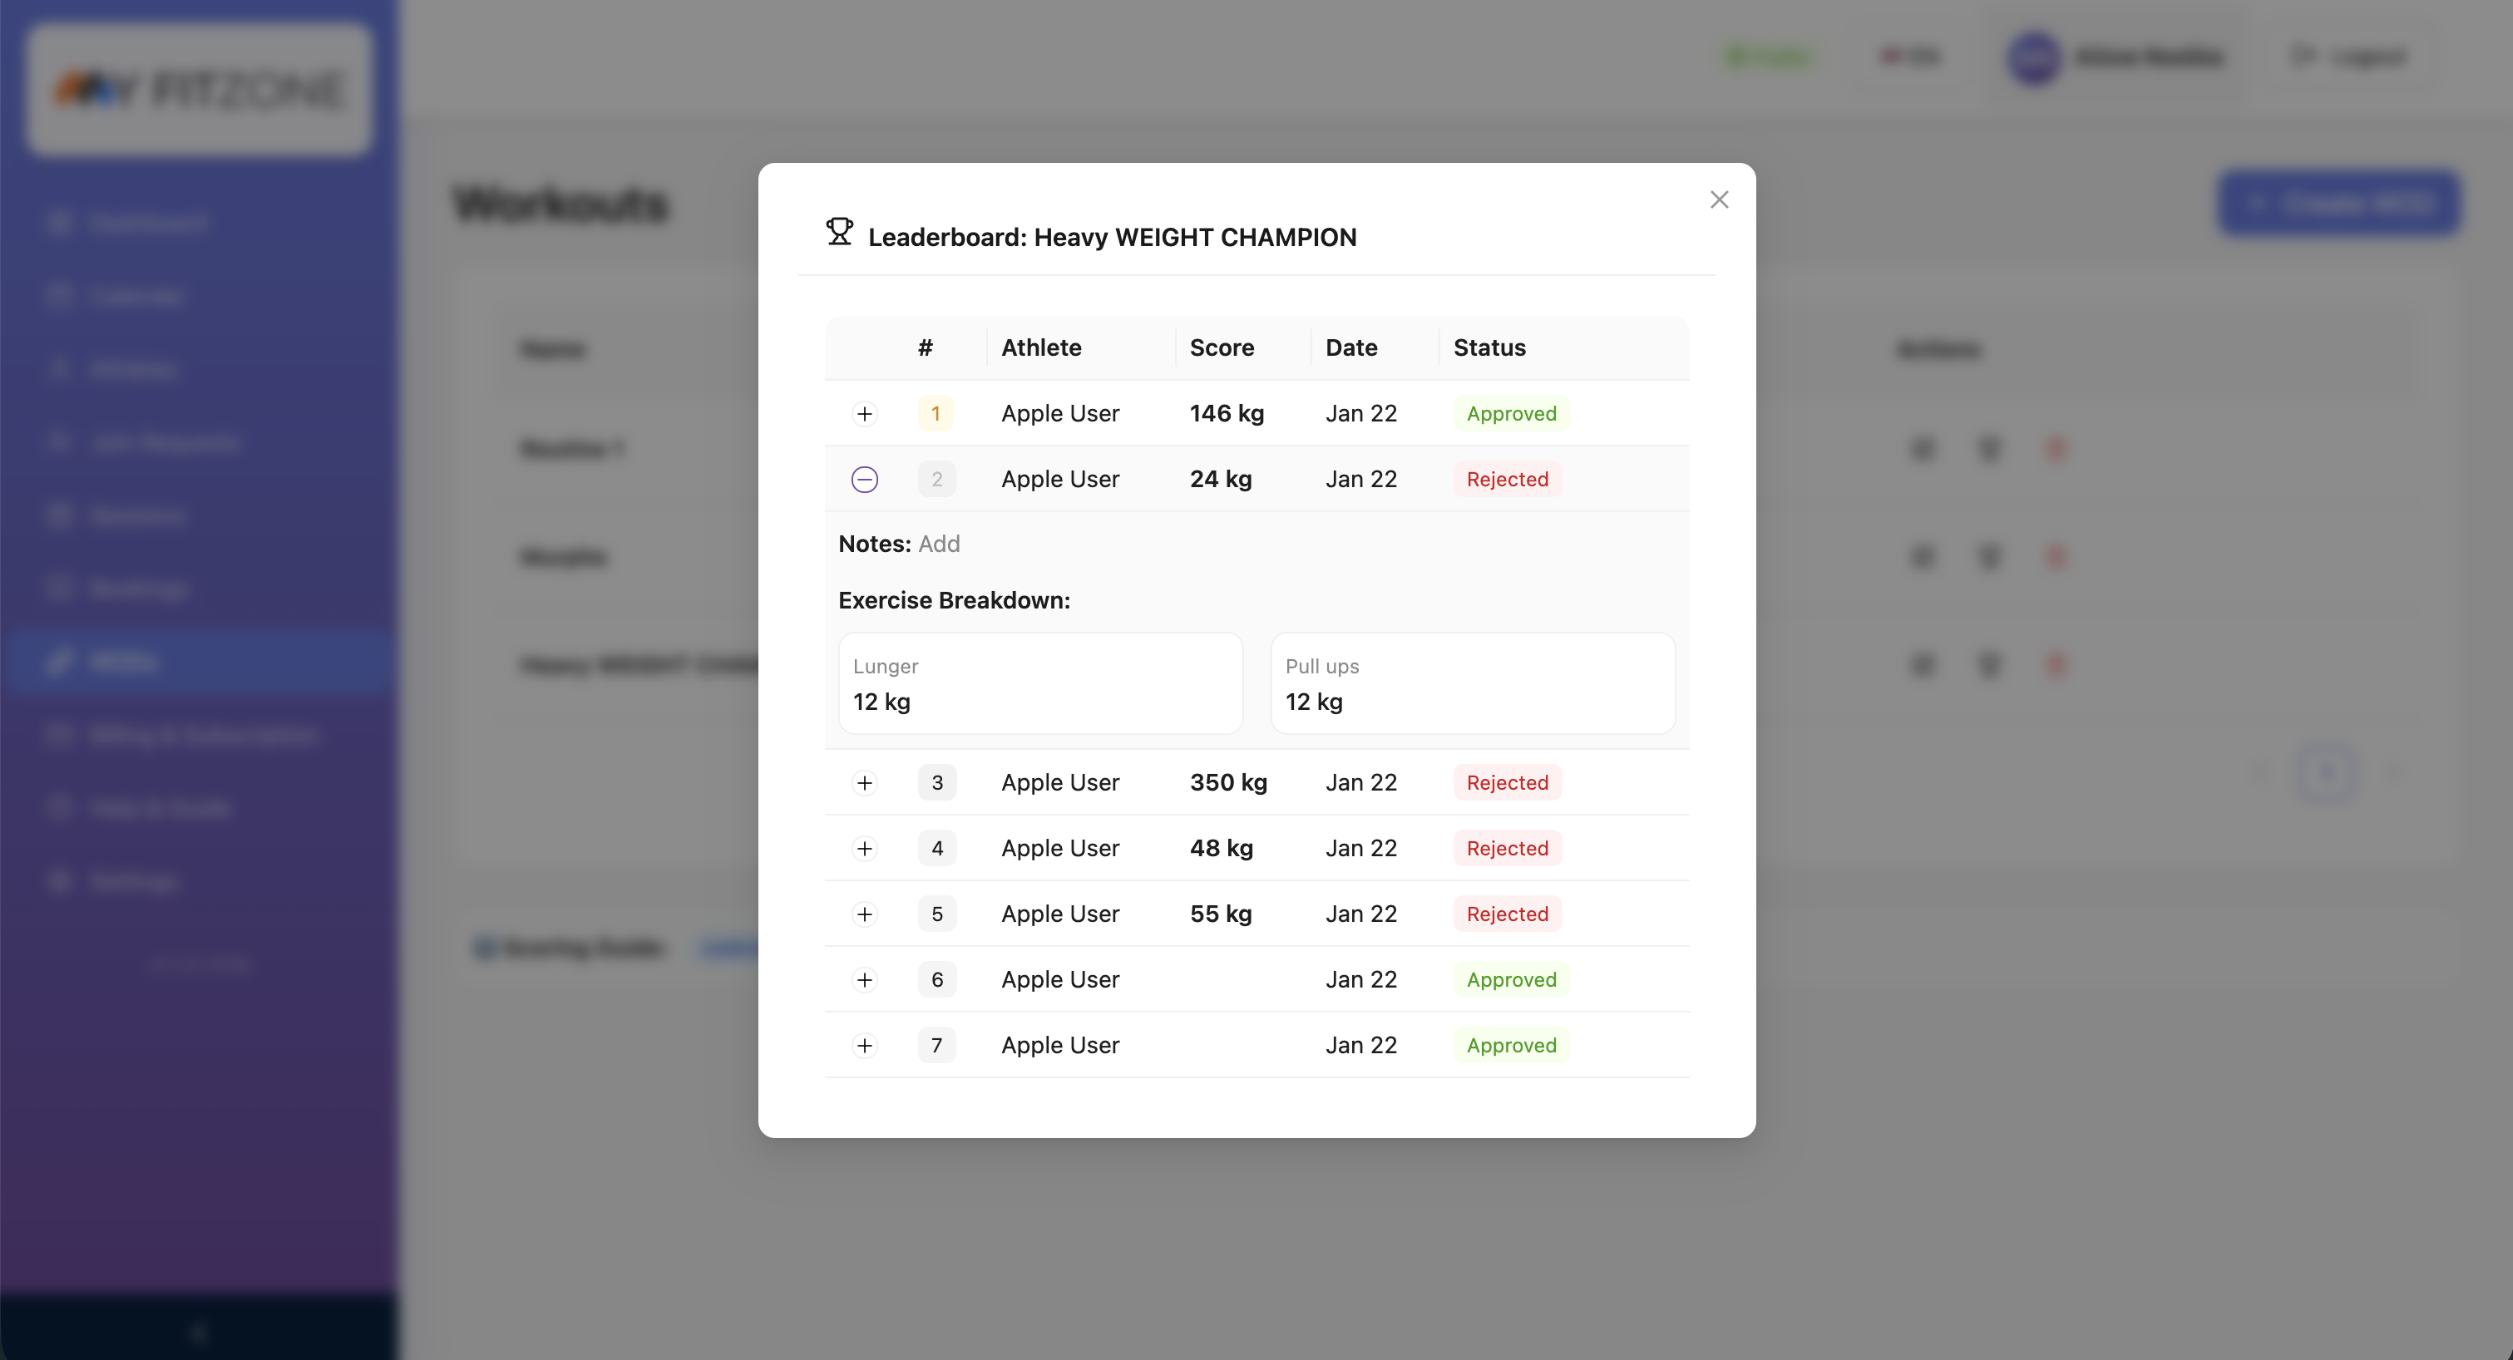Open Settings via the gear icon in sidebar
Viewport: 2513px width, 1360px height.
point(61,881)
